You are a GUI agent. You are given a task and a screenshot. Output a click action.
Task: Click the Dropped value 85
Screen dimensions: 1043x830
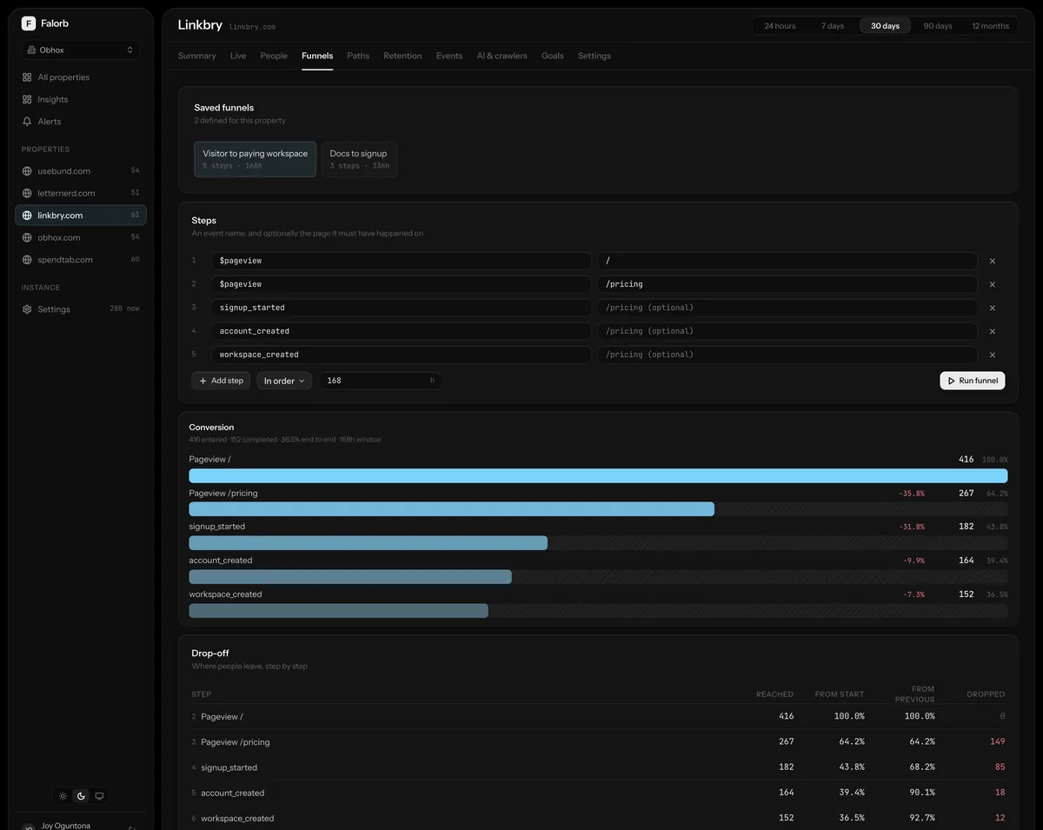[x=1000, y=767]
